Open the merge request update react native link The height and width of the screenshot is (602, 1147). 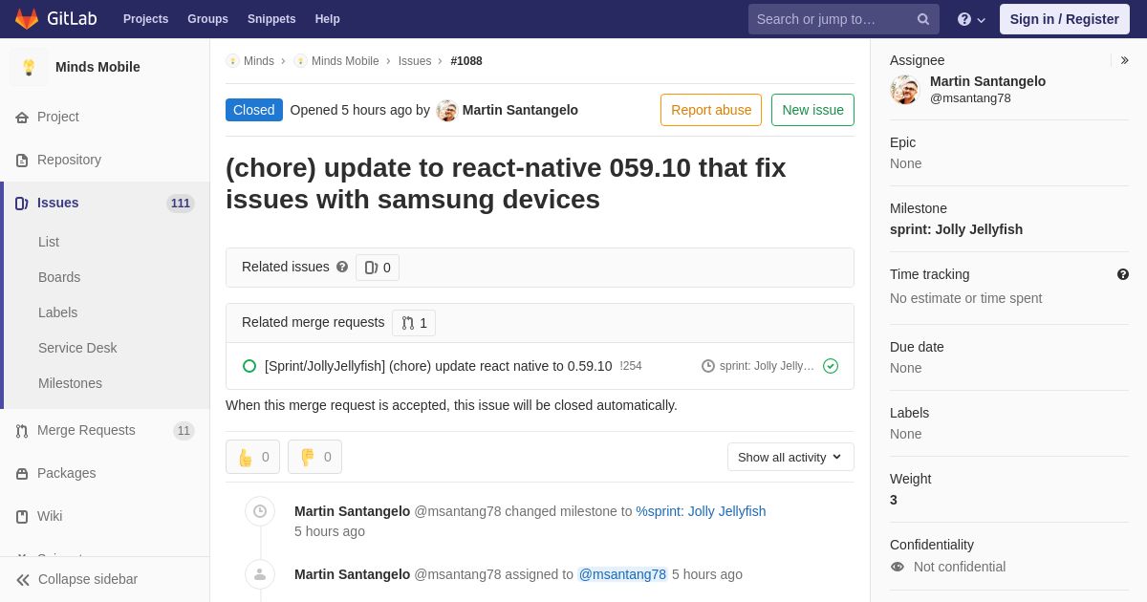pyautogui.click(x=438, y=366)
